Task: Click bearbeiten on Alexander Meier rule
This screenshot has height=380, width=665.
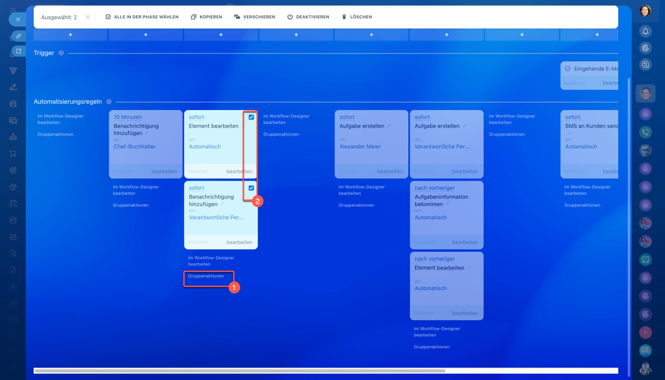Action: (390, 171)
